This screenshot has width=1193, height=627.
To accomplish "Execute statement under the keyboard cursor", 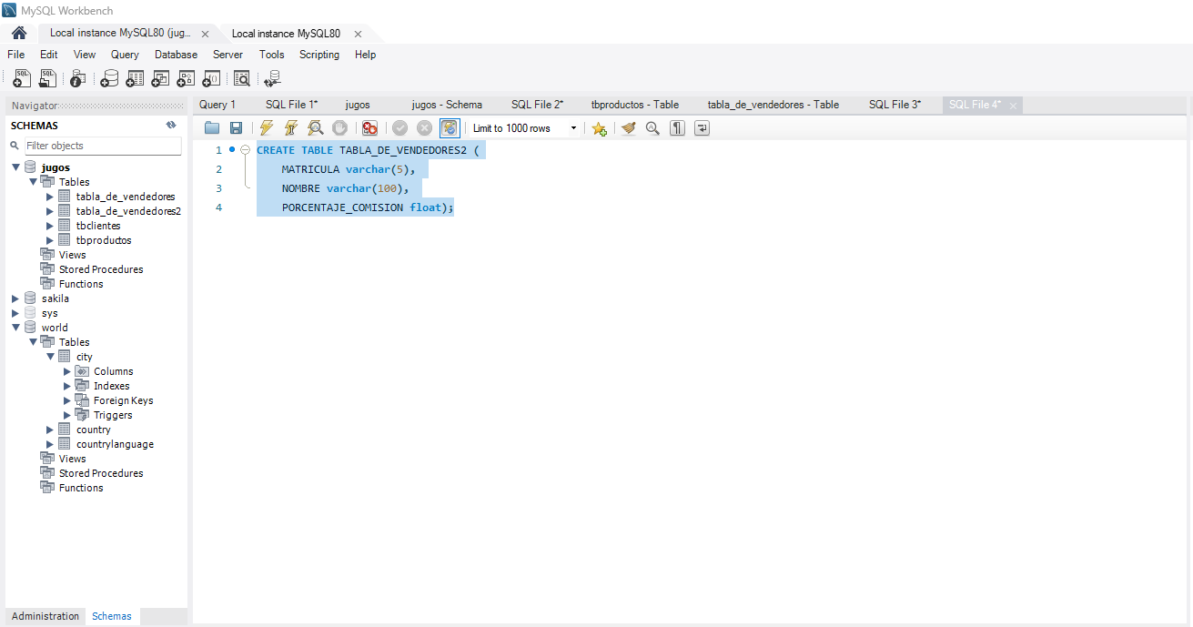I will [x=291, y=128].
